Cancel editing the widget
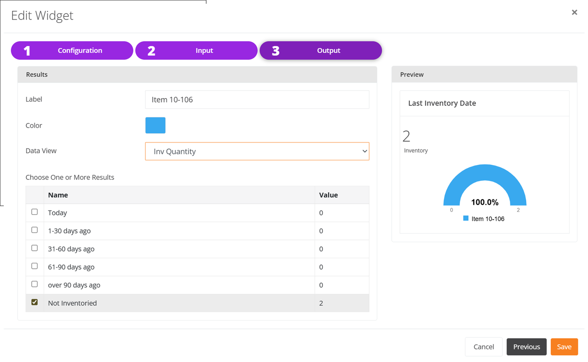This screenshot has height=362, width=588. click(483, 347)
